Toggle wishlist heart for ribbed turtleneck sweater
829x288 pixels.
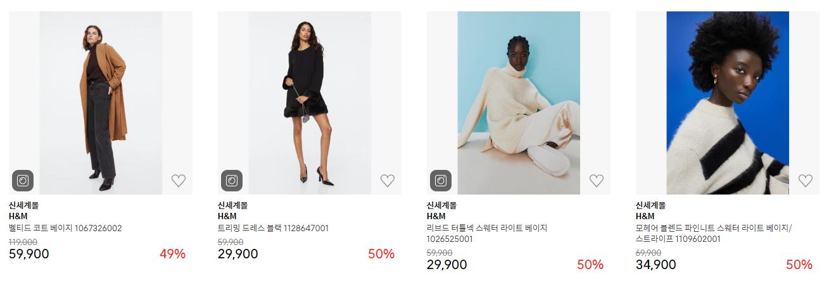[597, 181]
